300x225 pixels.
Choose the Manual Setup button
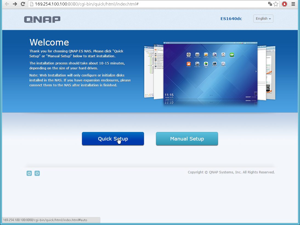[187, 139]
